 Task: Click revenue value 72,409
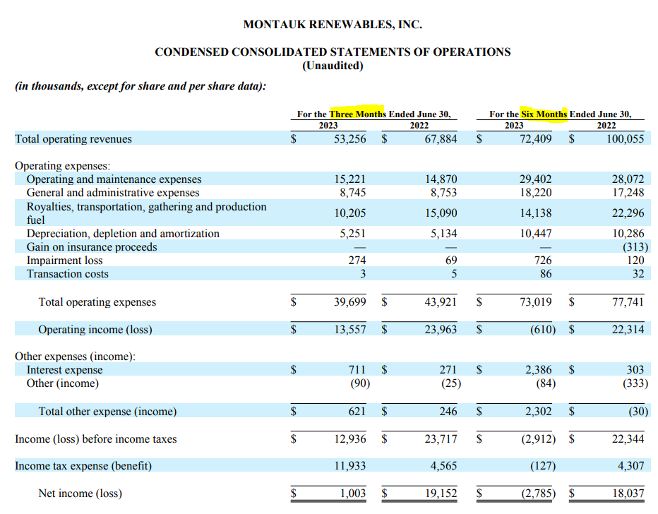535,139
